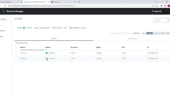Screen dimensions: 170x95
Task: Toggle the select-all servers checkbox
Action: click(16, 47)
